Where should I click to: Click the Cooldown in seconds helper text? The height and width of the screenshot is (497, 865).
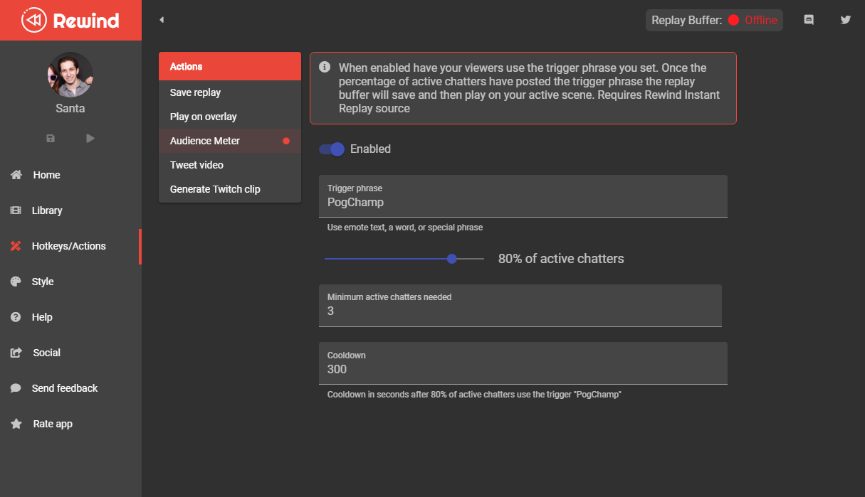[474, 394]
